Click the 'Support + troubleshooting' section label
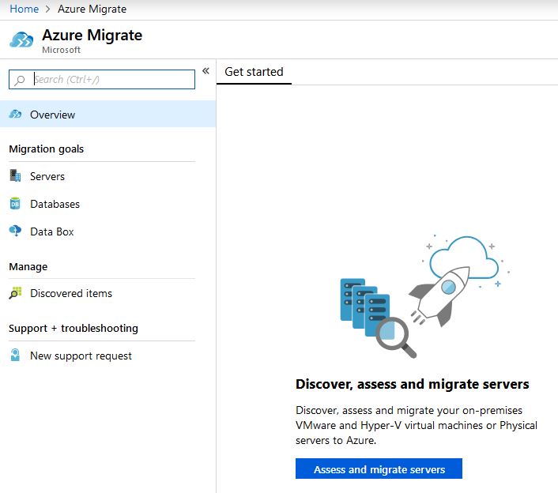The image size is (558, 493). click(x=74, y=328)
